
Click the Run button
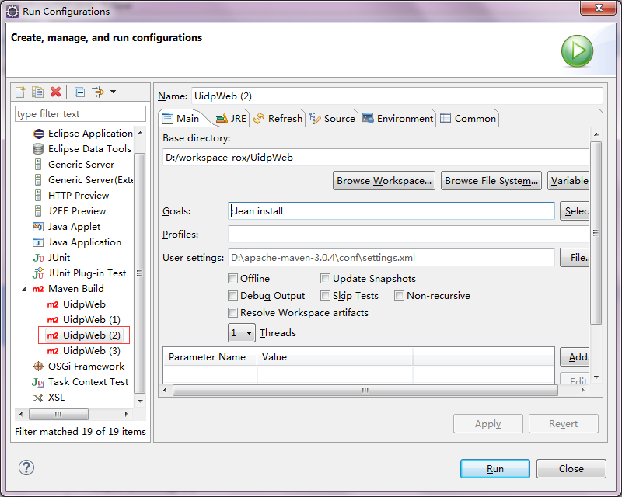[495, 469]
